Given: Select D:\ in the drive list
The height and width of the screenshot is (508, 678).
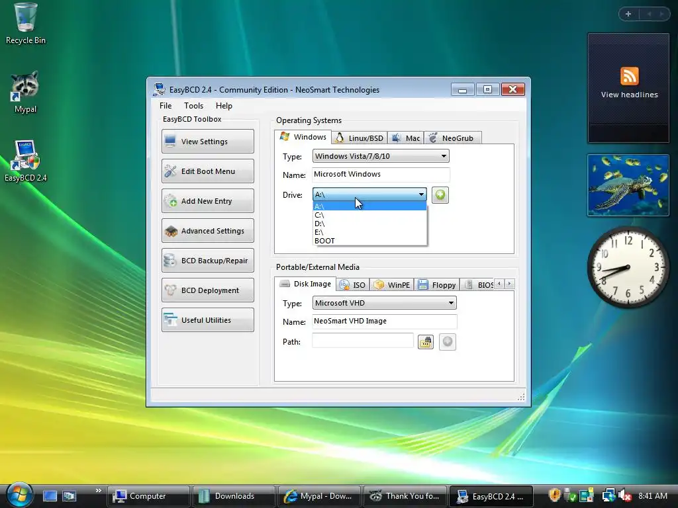Looking at the screenshot, I should pyautogui.click(x=369, y=224).
